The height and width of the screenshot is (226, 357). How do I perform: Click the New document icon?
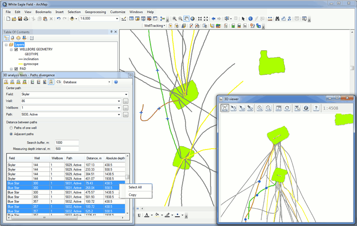8,19
